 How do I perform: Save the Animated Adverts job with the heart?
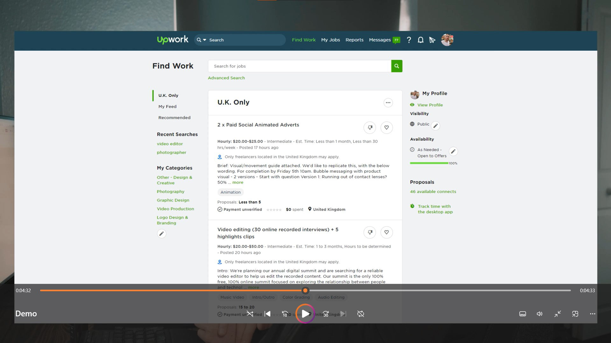pos(386,127)
